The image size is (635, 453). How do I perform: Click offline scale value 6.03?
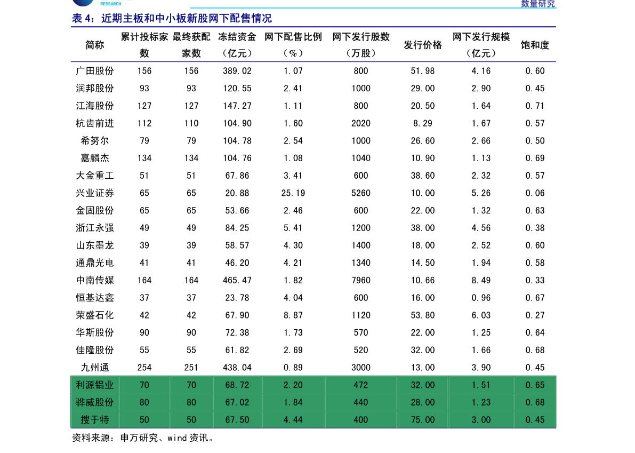(x=481, y=315)
